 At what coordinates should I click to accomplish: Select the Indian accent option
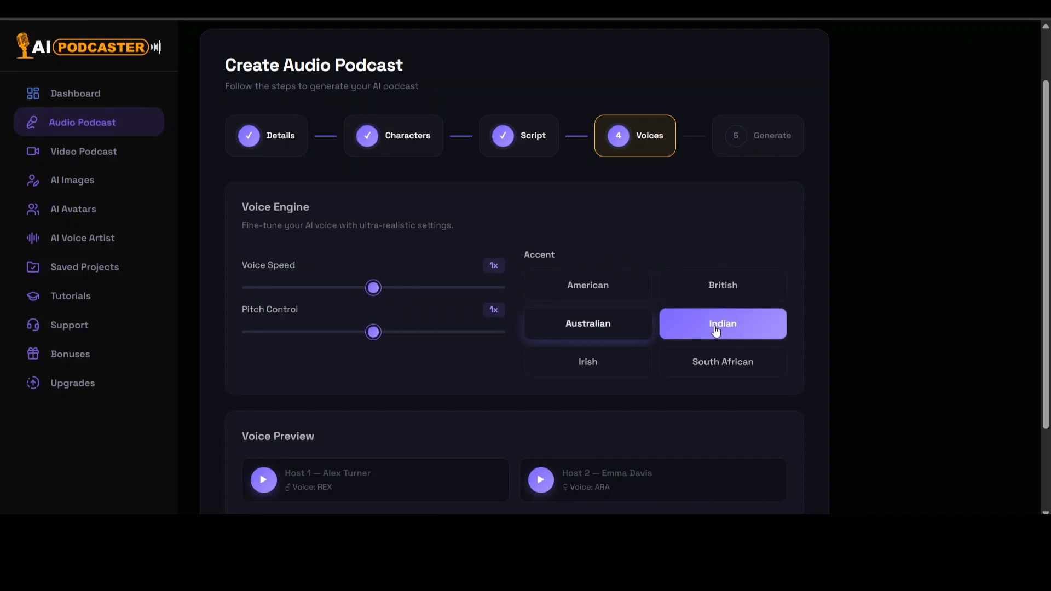click(x=723, y=323)
